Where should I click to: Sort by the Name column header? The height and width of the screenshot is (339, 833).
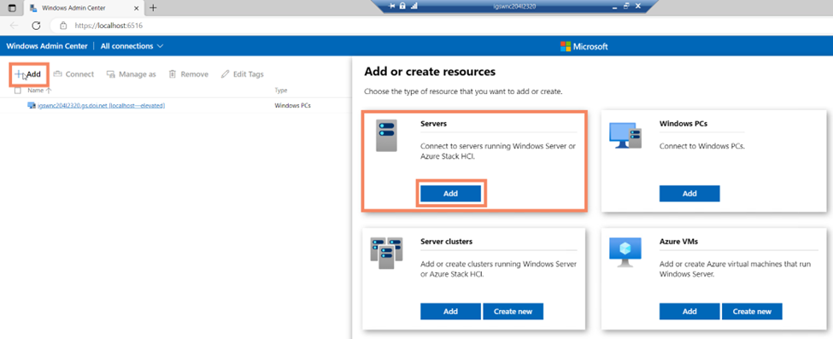pyautogui.click(x=36, y=91)
